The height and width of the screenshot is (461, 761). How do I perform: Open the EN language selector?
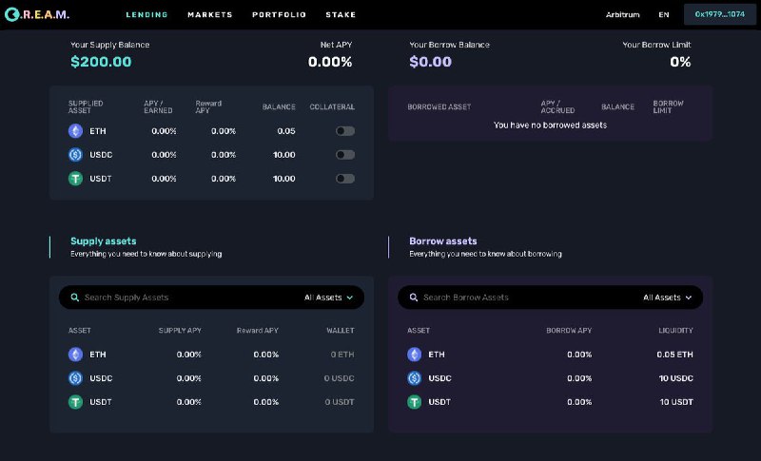663,14
